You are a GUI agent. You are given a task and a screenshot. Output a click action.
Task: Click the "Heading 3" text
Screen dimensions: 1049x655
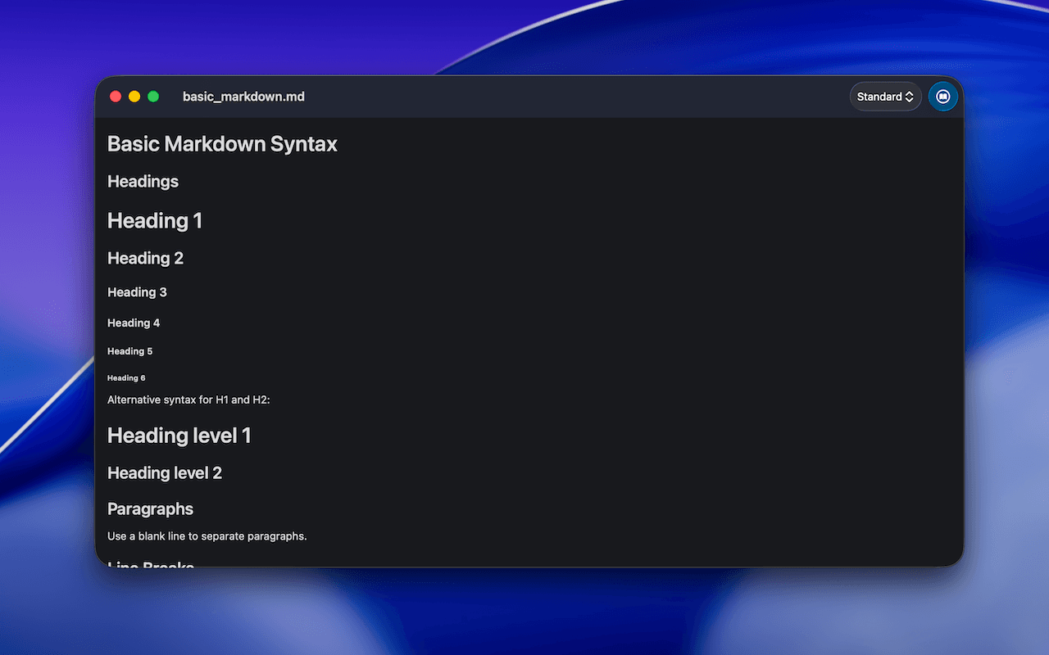pos(137,292)
